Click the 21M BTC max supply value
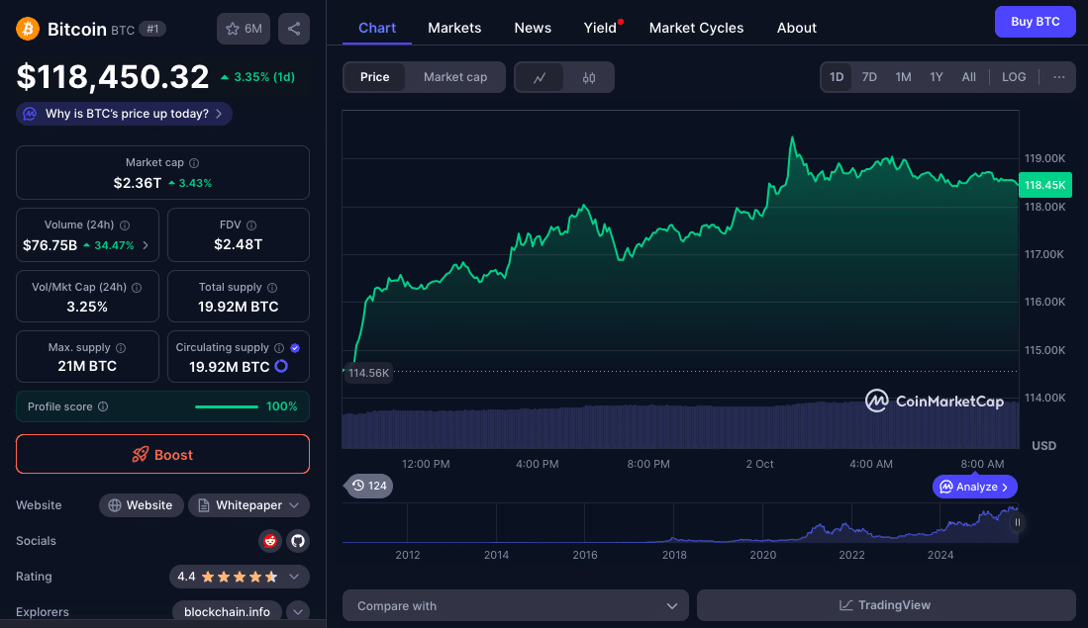Image resolution: width=1088 pixels, height=628 pixels. [87, 366]
